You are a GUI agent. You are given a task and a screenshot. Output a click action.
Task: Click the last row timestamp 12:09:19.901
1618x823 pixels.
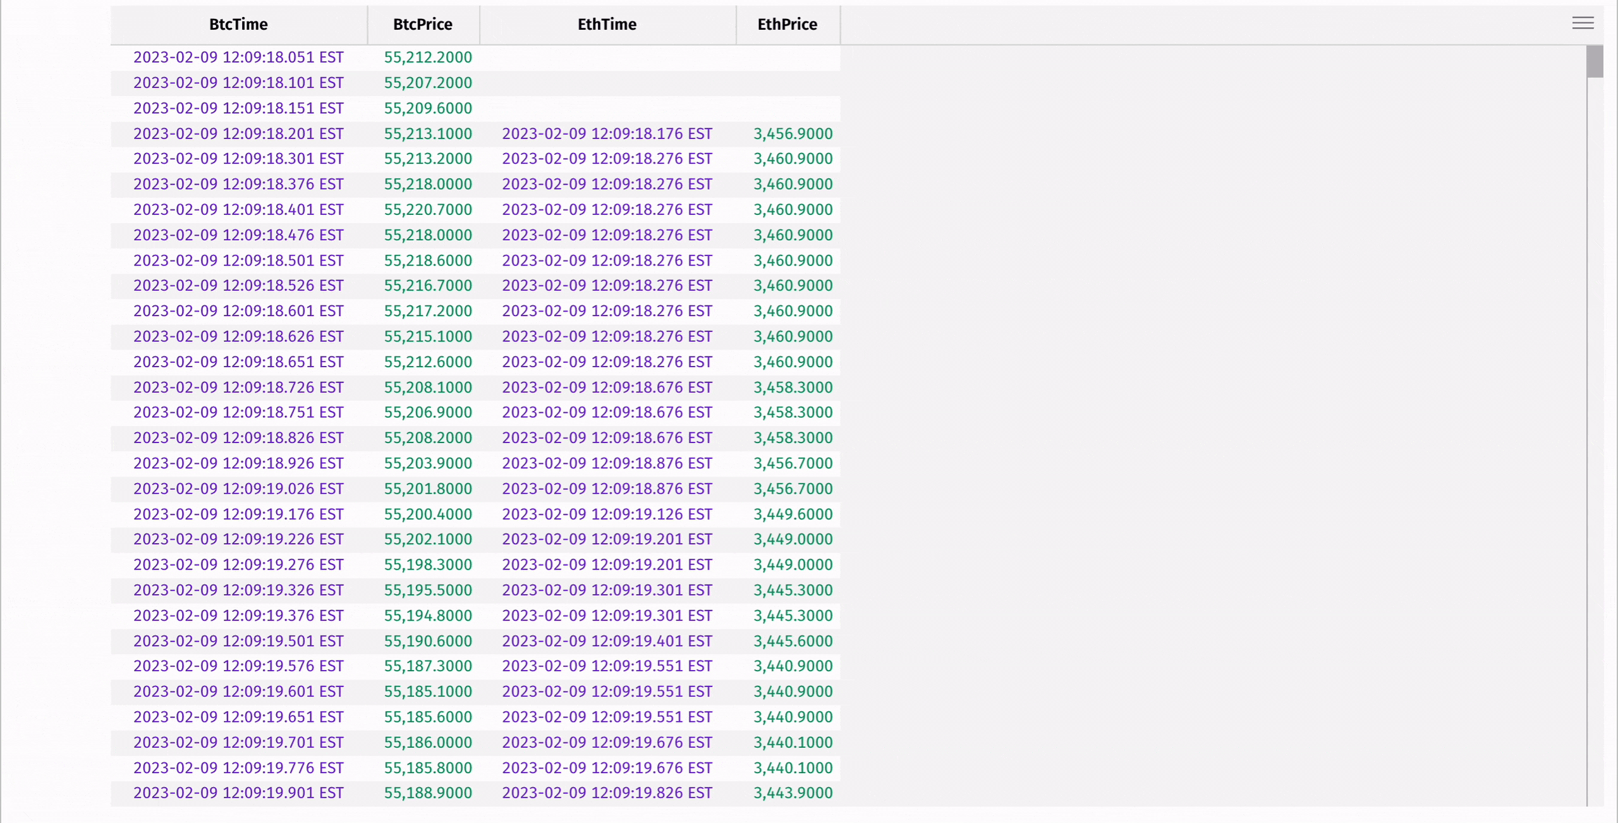tap(238, 793)
